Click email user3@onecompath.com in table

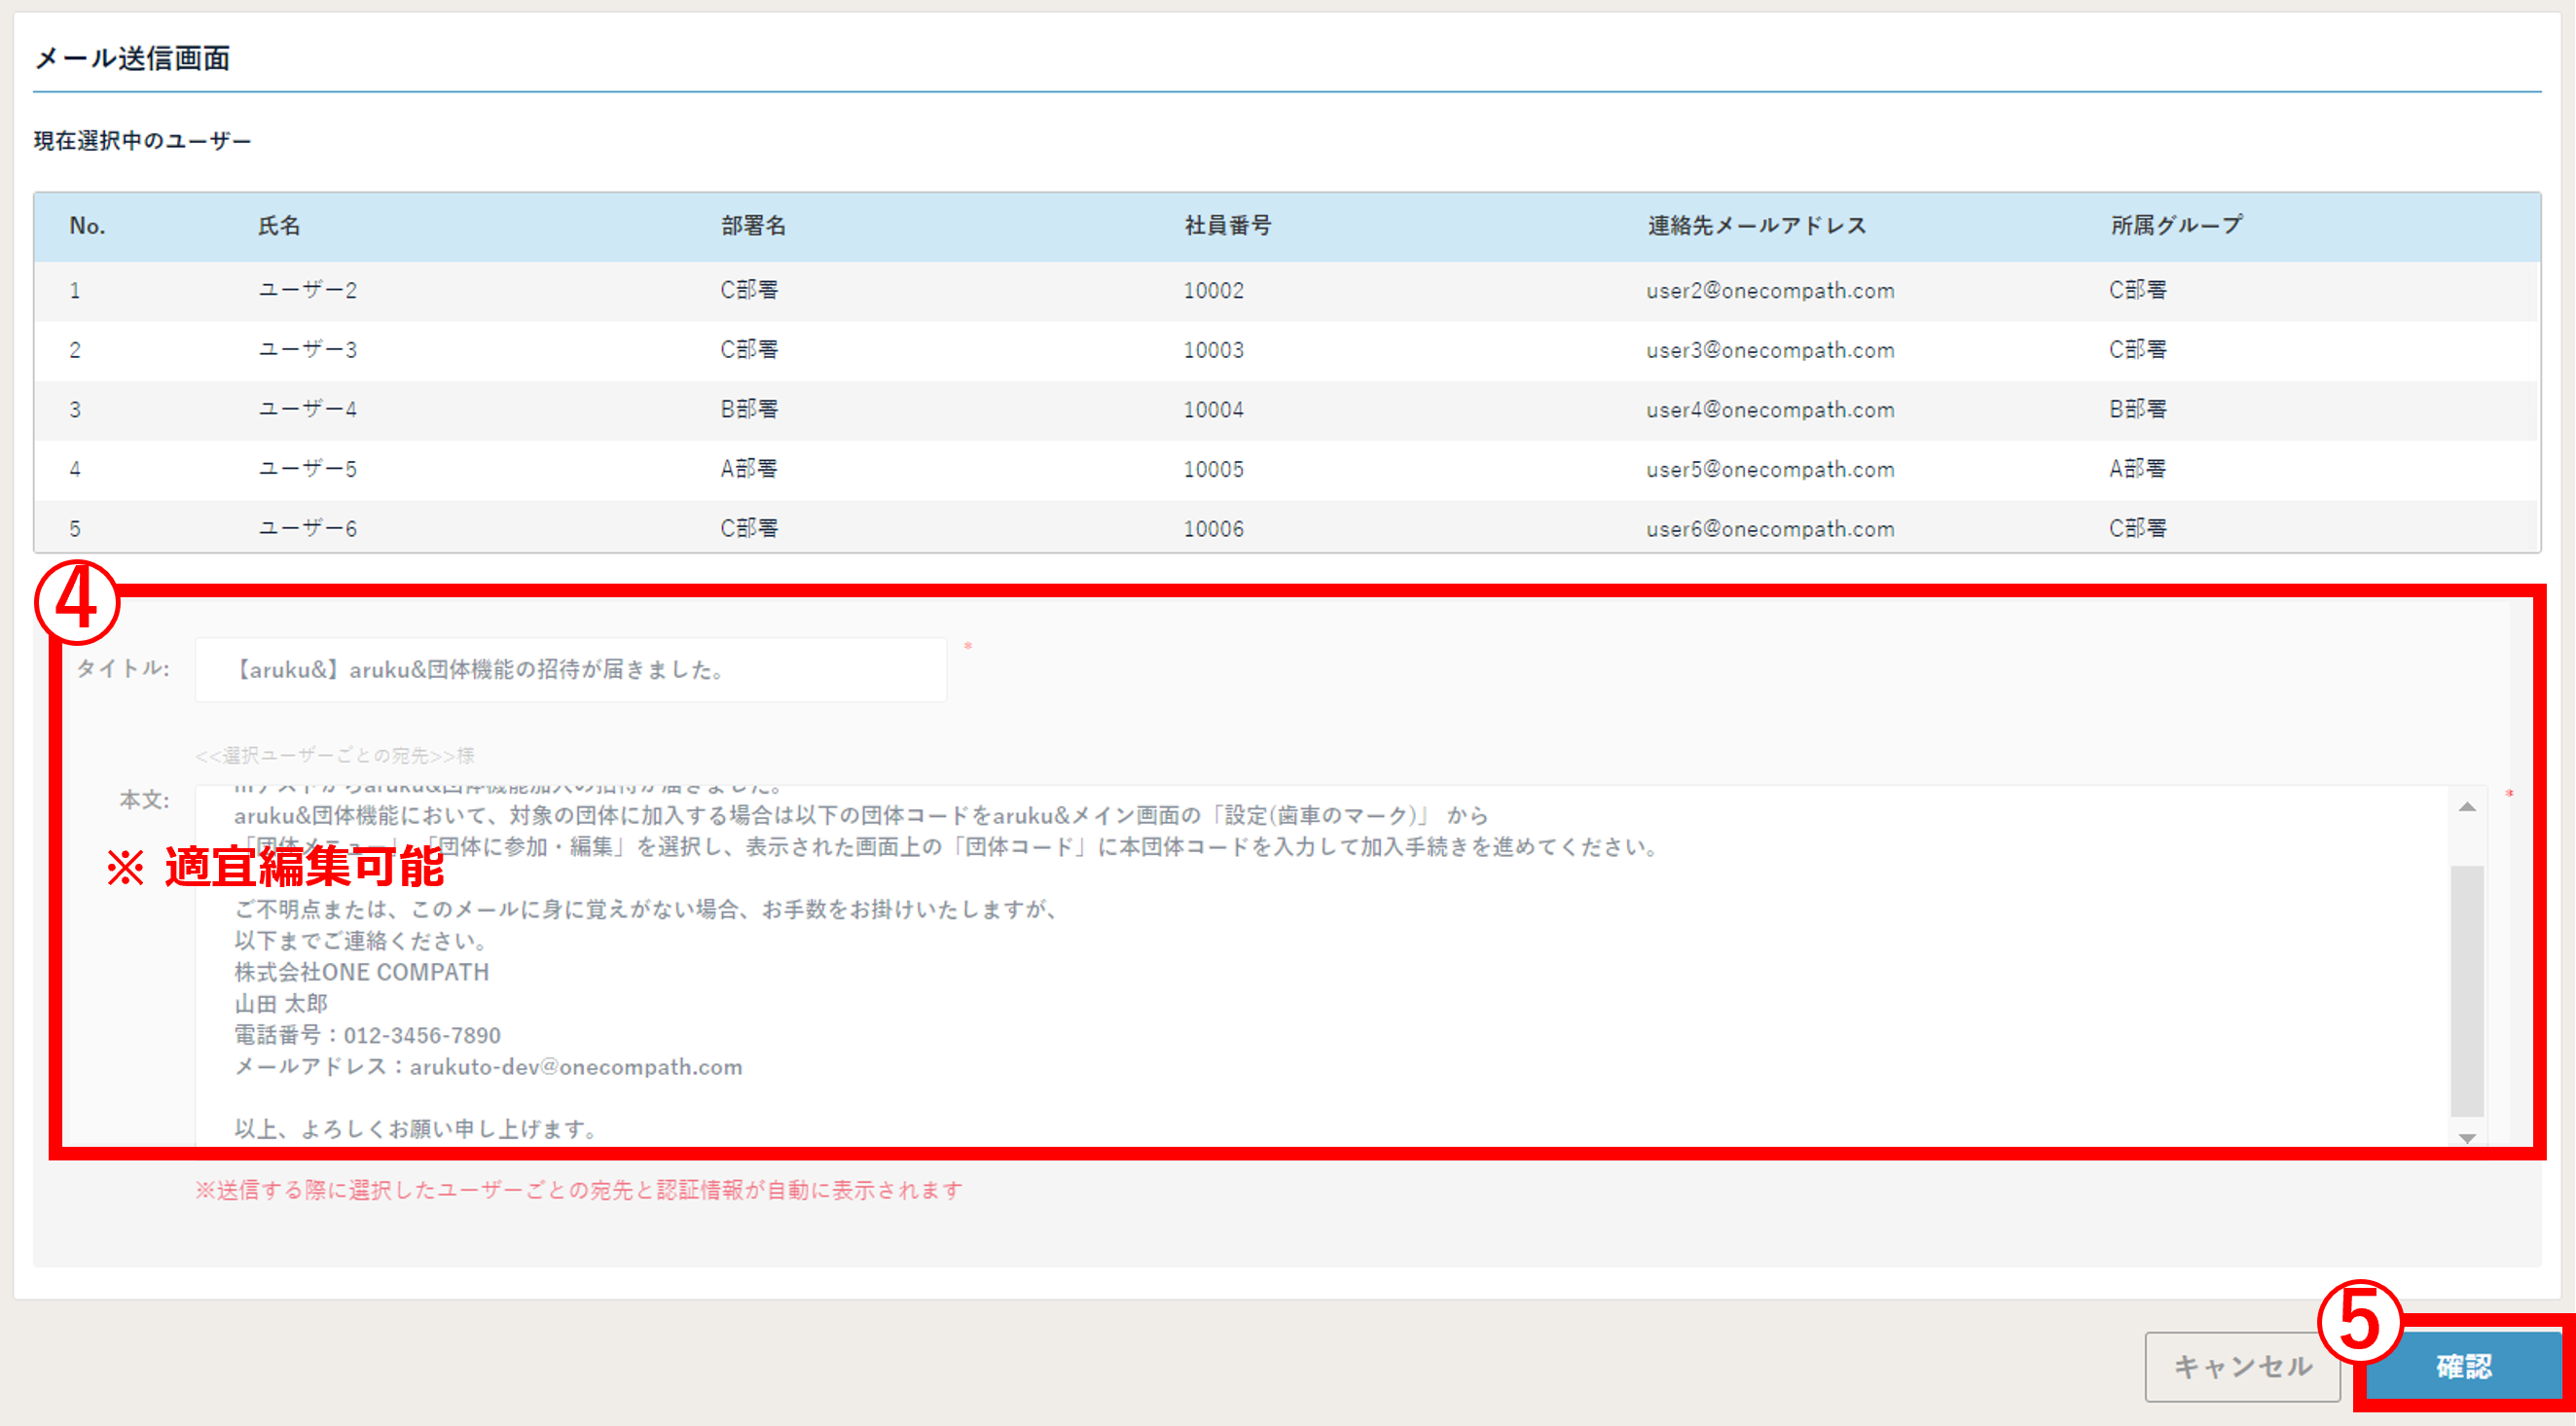pyautogui.click(x=1769, y=351)
